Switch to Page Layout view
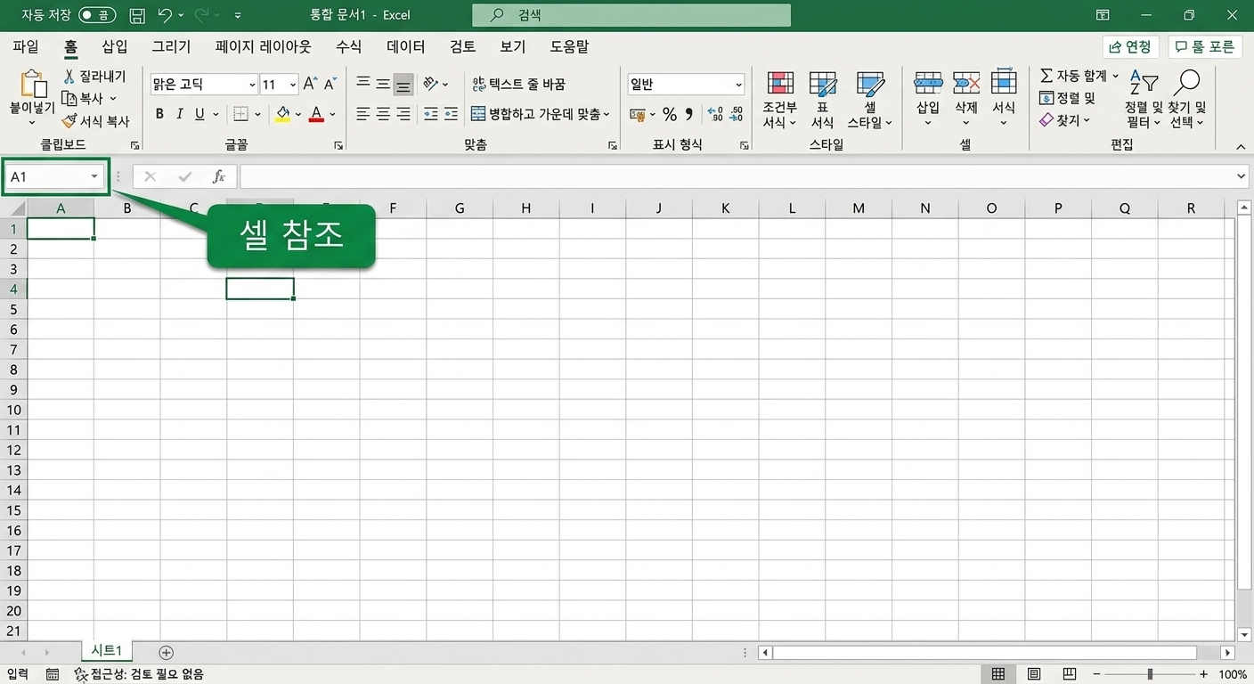 click(1034, 674)
